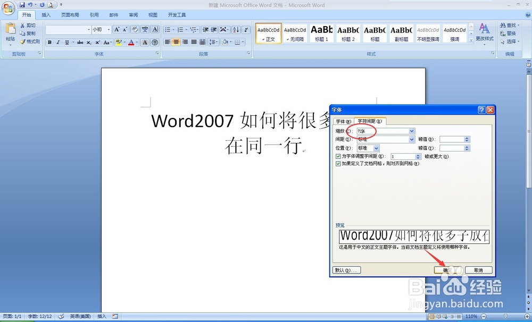Click the Office Button orb
This screenshot has height=322, width=532.
8,9
